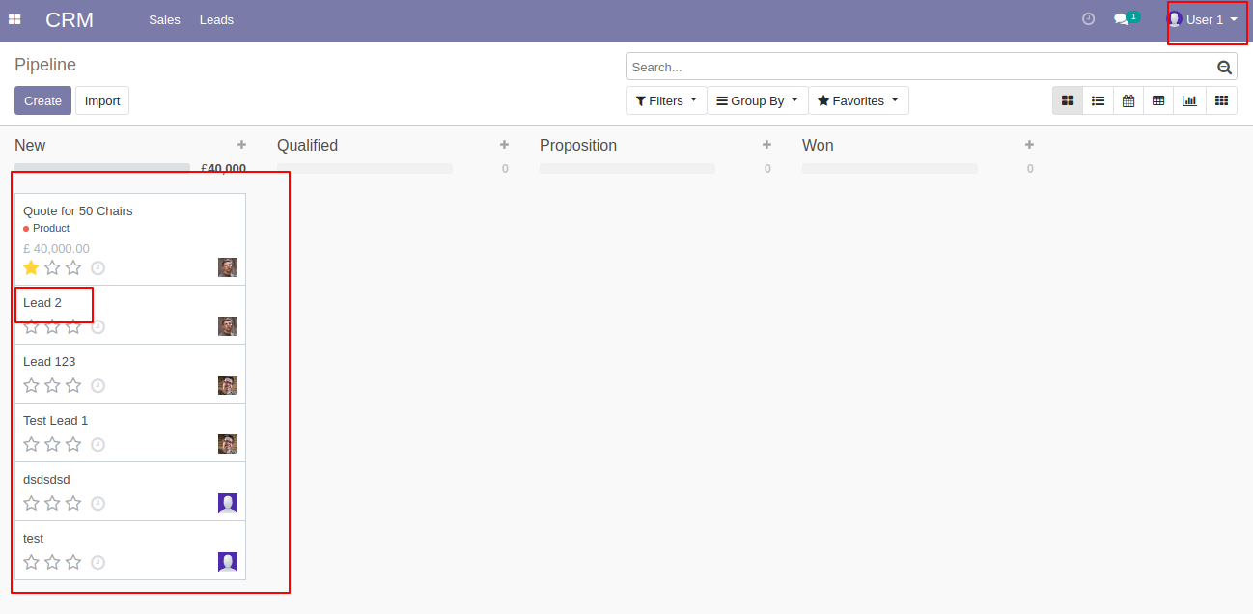Open activity clock on test card
1253x614 pixels.
pos(97,562)
